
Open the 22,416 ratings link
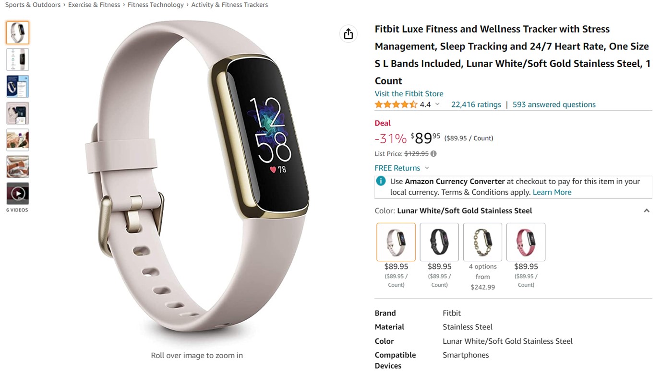coord(476,104)
